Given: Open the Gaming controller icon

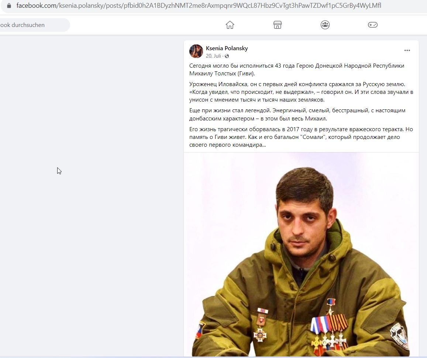Looking at the screenshot, I should 372,25.
